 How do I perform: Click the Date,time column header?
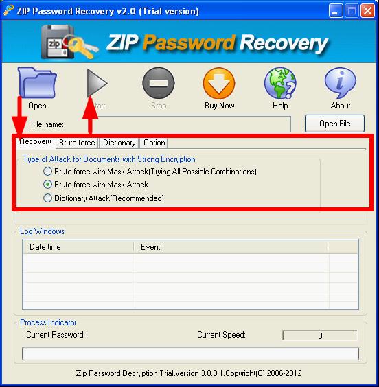[78, 247]
